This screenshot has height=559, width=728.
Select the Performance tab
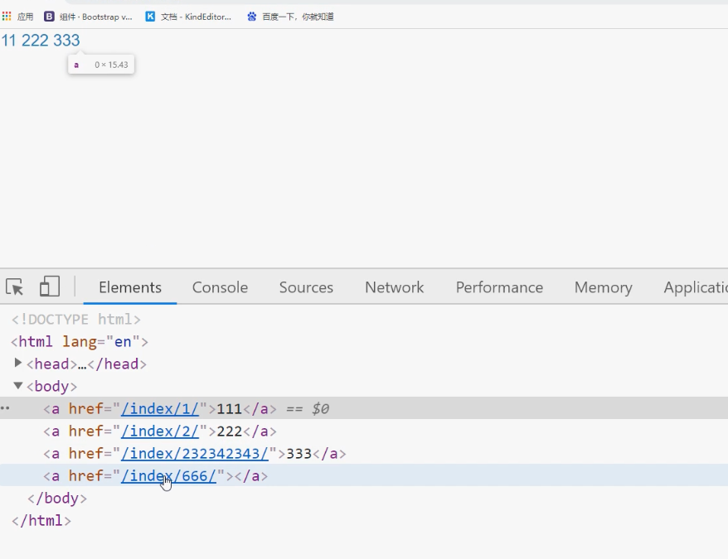pos(499,287)
